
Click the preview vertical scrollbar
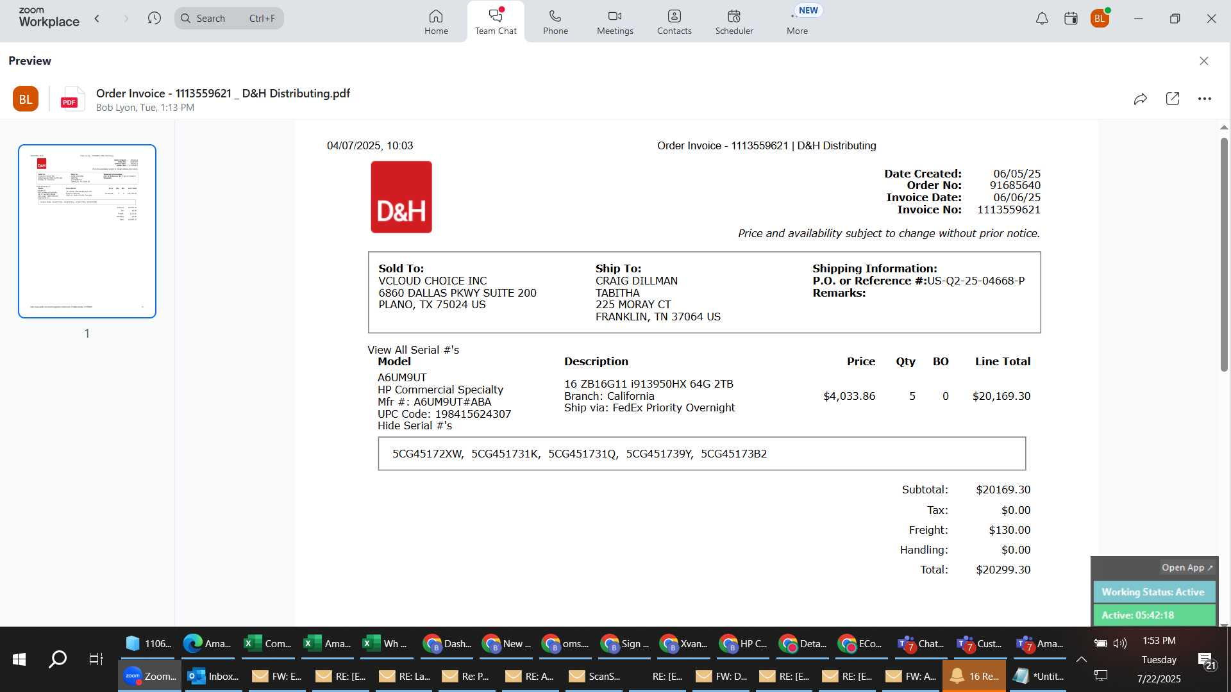pyautogui.click(x=1224, y=255)
